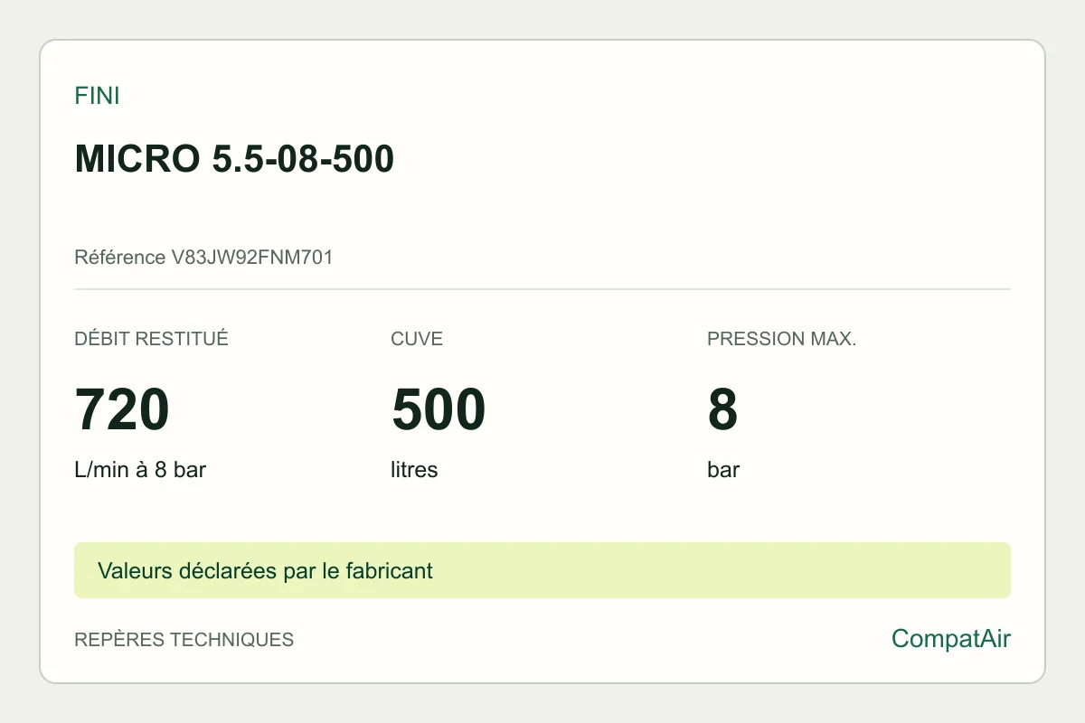The image size is (1085, 723).
Task: Click the litres unit label
Action: click(414, 470)
